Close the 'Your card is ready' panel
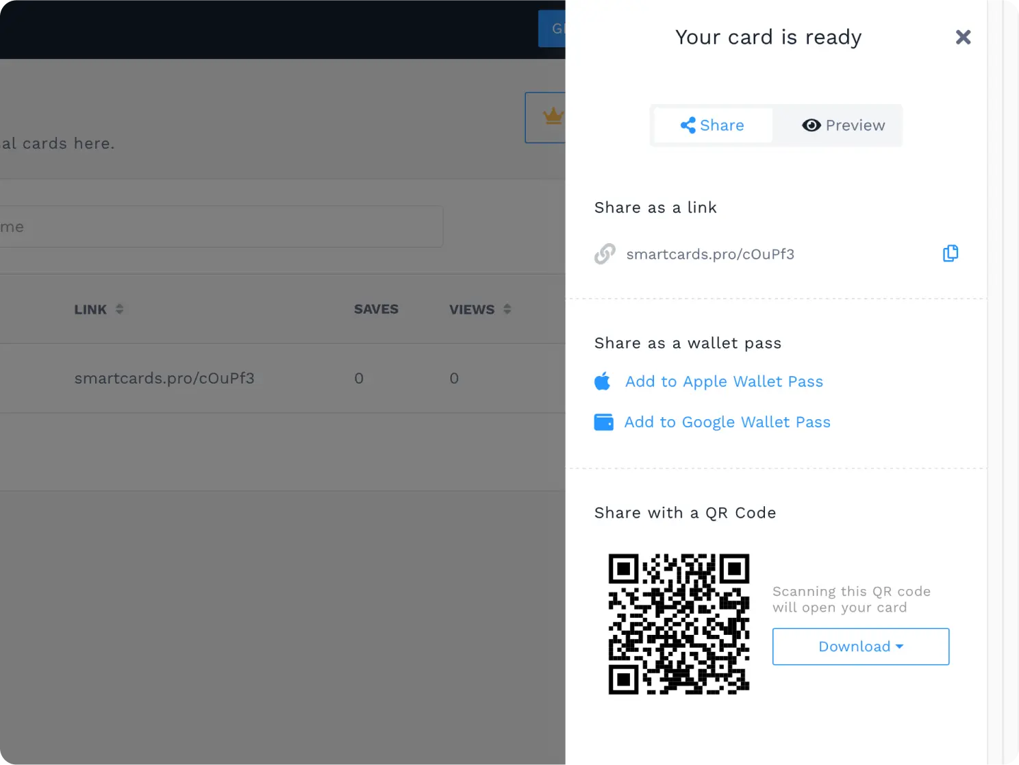 coord(963,37)
